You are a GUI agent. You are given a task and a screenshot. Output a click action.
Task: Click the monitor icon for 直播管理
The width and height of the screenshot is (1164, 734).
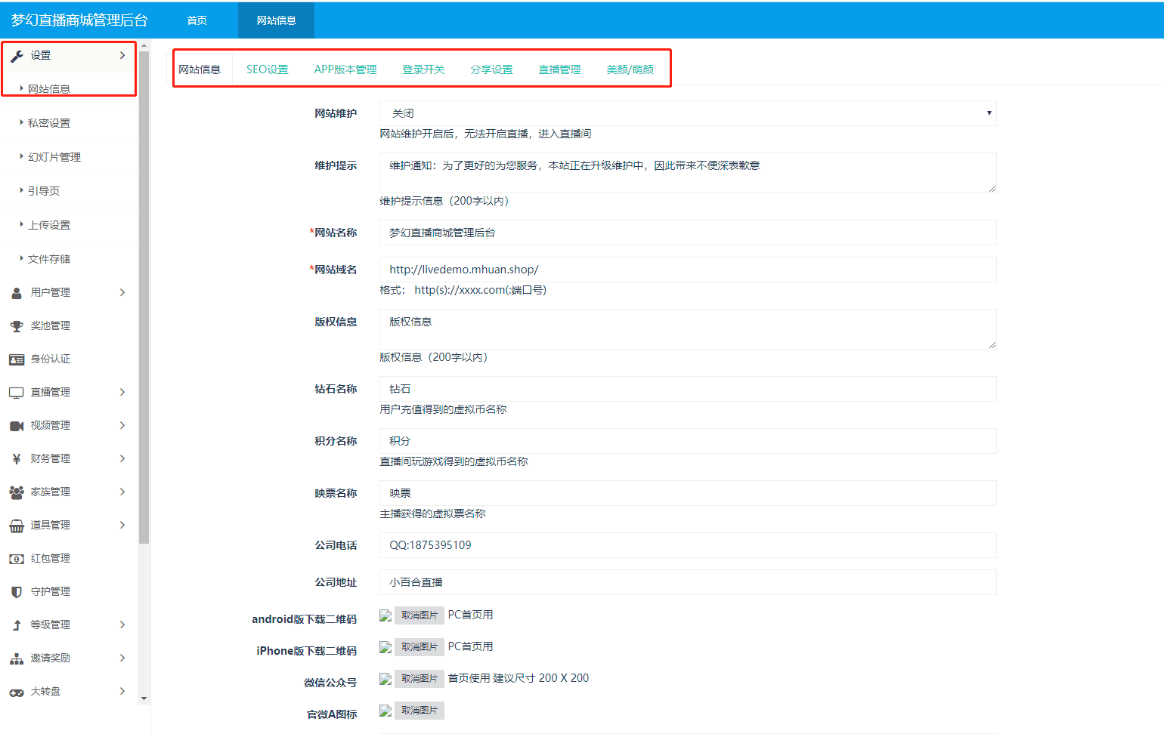(17, 393)
